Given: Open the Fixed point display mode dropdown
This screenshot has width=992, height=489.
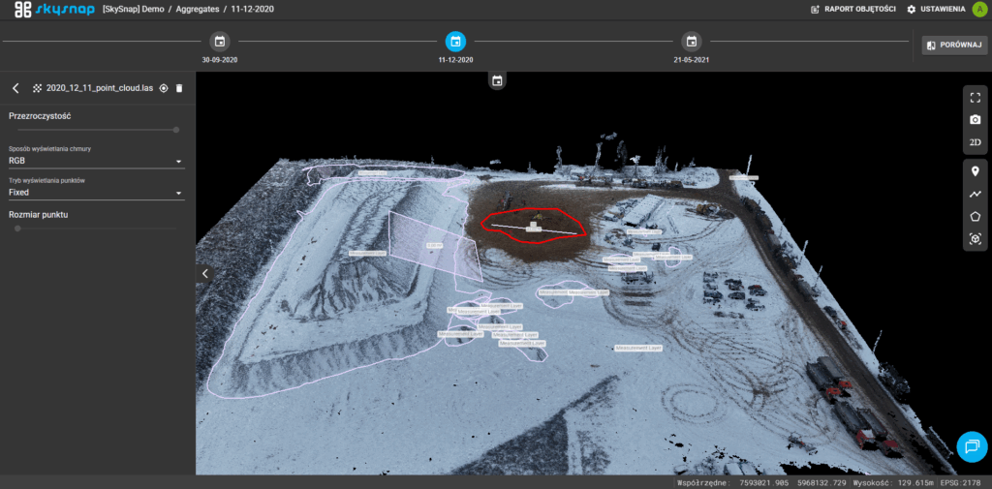Looking at the screenshot, I should (97, 193).
